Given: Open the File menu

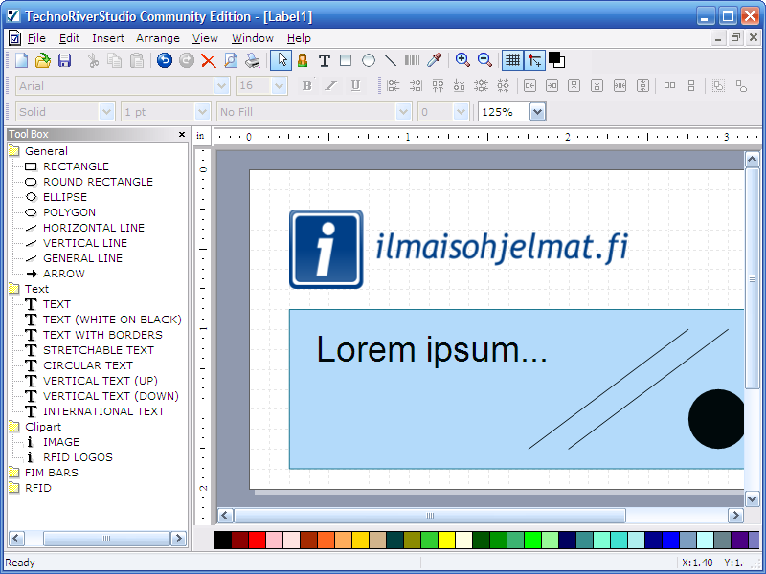Looking at the screenshot, I should coord(36,38).
